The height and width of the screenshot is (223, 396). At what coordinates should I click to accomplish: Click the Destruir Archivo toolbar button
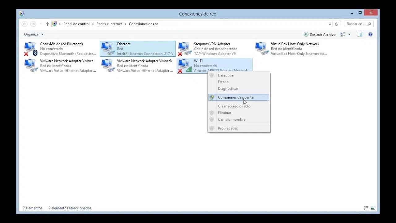(x=320, y=34)
